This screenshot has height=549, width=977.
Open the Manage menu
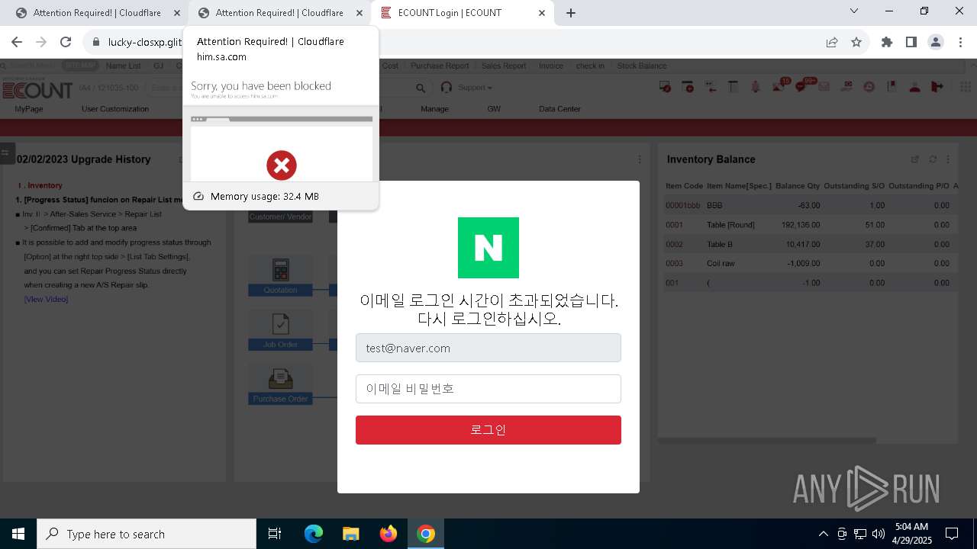click(x=434, y=109)
